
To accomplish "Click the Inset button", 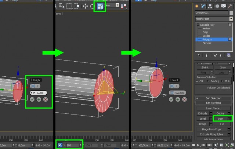I will tap(220, 119).
